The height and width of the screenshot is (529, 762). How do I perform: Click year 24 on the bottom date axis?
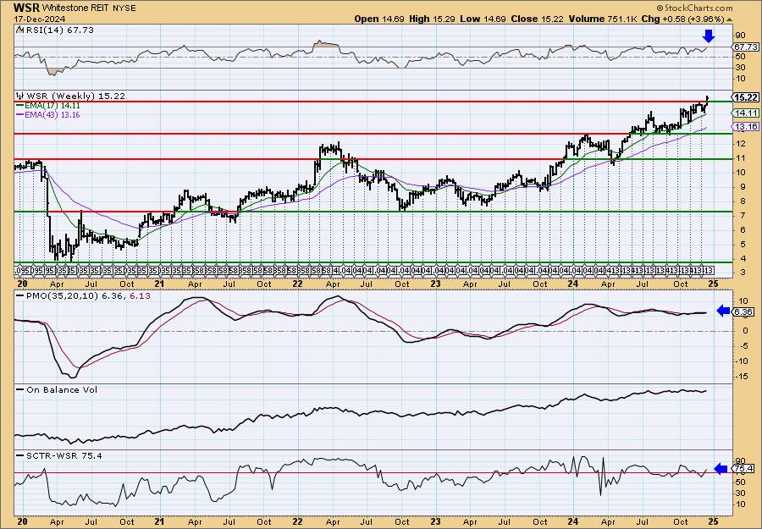click(x=573, y=522)
